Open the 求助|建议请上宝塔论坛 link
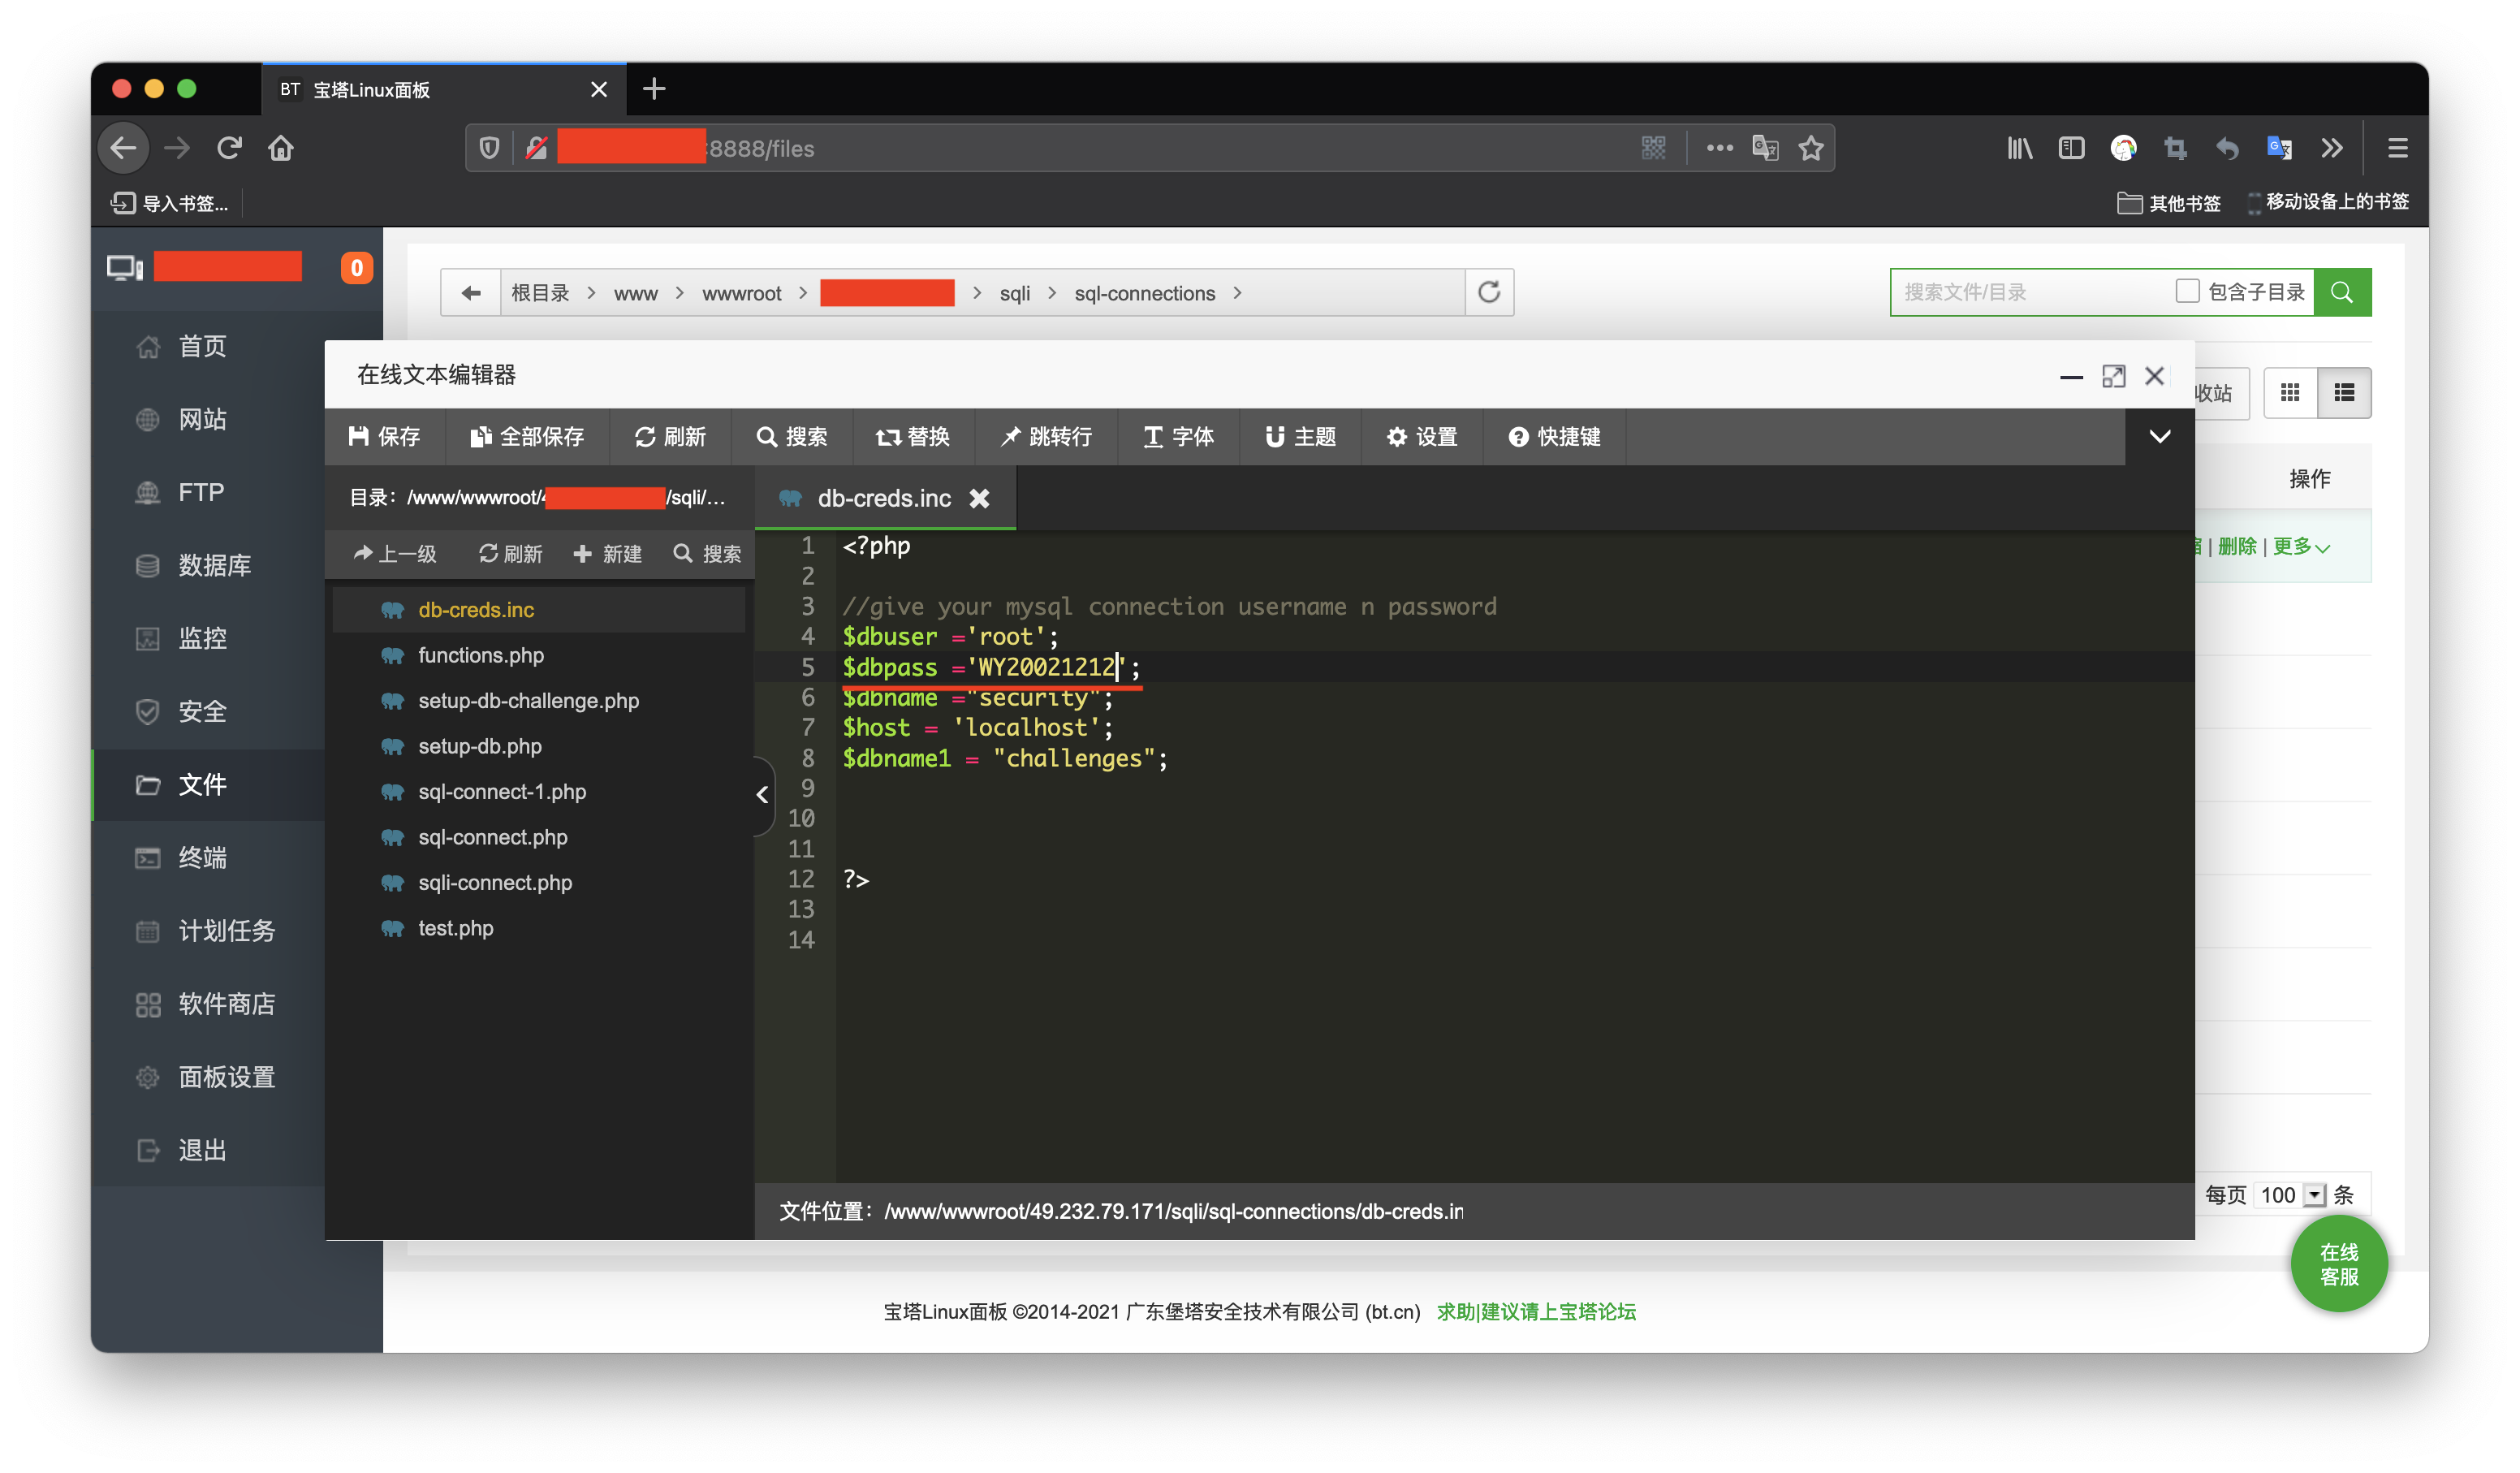Viewport: 2520px width, 1473px height. [x=1537, y=1311]
